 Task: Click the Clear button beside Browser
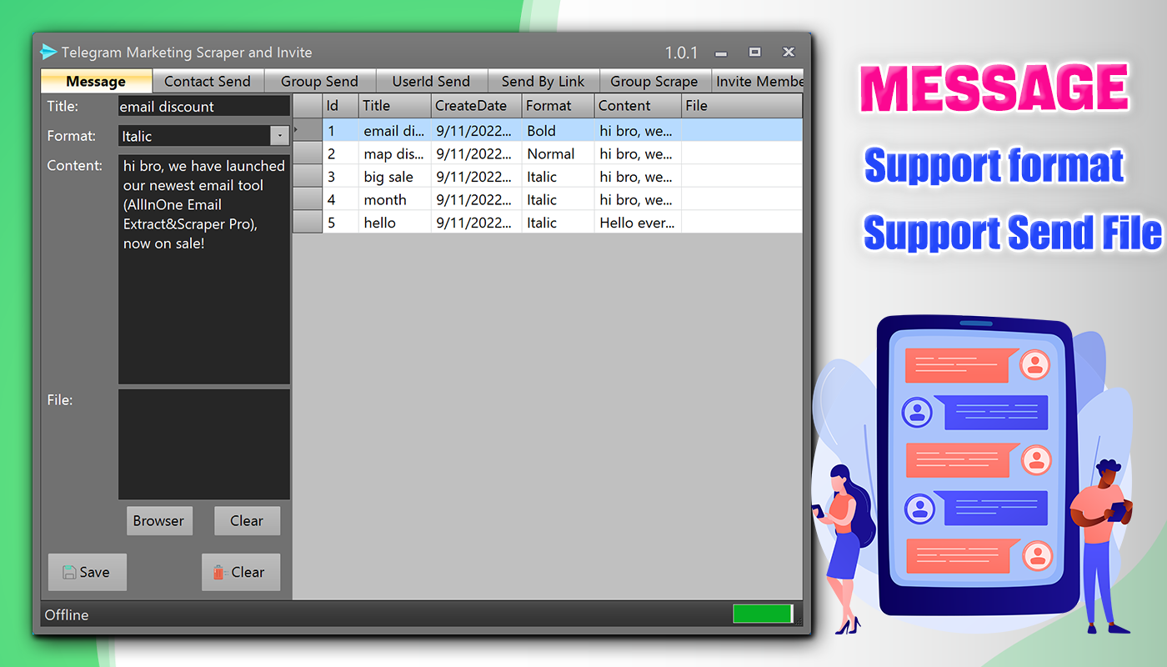tap(247, 520)
